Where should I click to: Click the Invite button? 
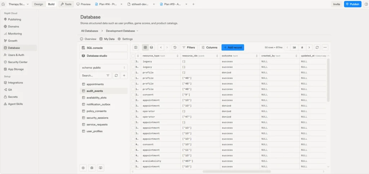[337, 4]
